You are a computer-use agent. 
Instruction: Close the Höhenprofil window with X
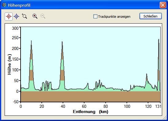point(163,5)
